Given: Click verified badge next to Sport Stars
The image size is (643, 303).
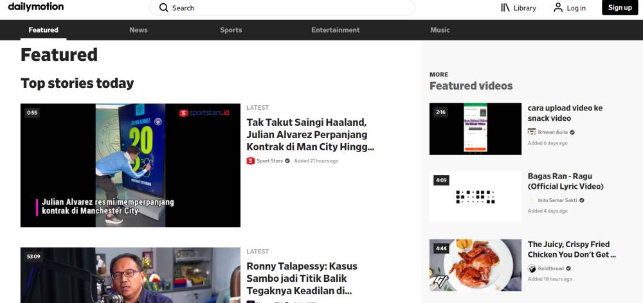Looking at the screenshot, I should click(287, 161).
